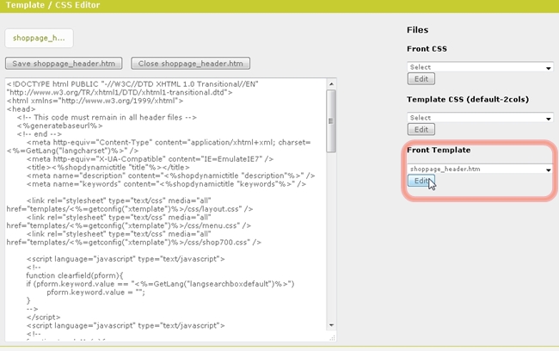
Task: Click the meta name="description" line
Action: (x=170, y=175)
